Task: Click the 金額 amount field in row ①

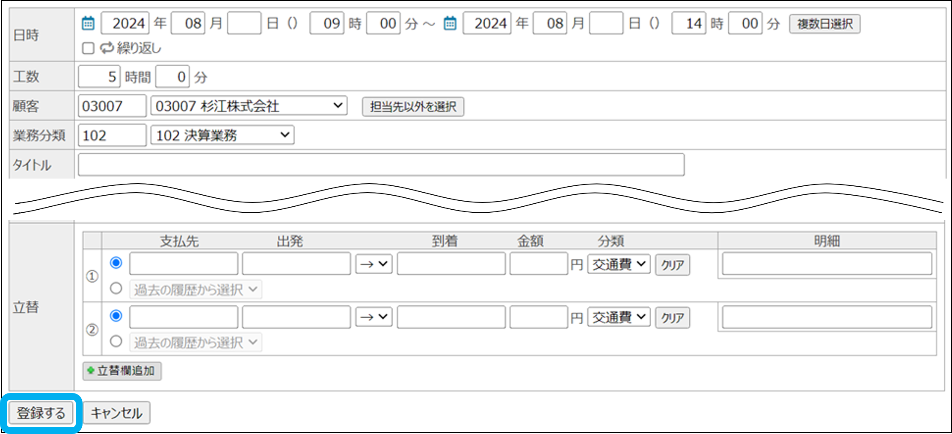Action: [538, 264]
